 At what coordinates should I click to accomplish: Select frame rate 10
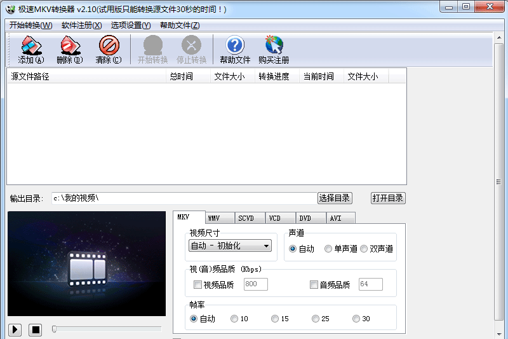tap(239, 319)
